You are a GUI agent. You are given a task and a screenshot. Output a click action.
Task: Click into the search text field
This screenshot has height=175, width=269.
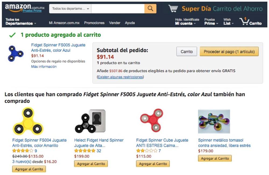pos(118,9)
